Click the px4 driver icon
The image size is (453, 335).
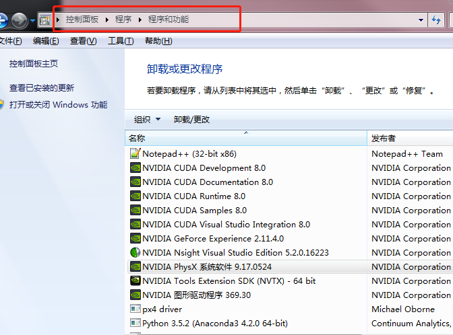[135, 309]
